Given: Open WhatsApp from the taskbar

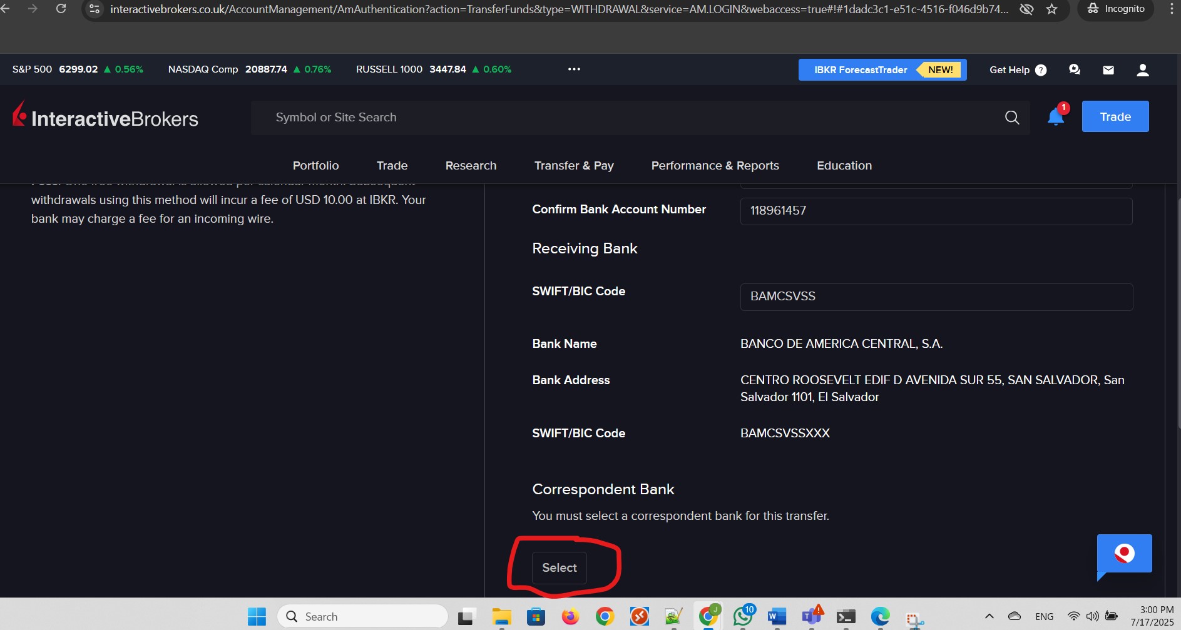Looking at the screenshot, I should click(x=743, y=616).
